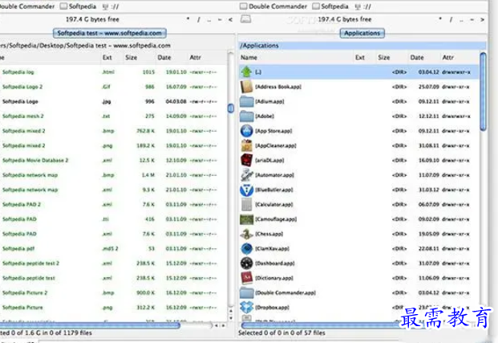The width and height of the screenshot is (498, 343).
Task: Click the left panel Double Commander drive button
Action: [27, 6]
